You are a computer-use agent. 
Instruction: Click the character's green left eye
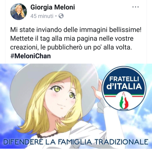pos(57,89)
